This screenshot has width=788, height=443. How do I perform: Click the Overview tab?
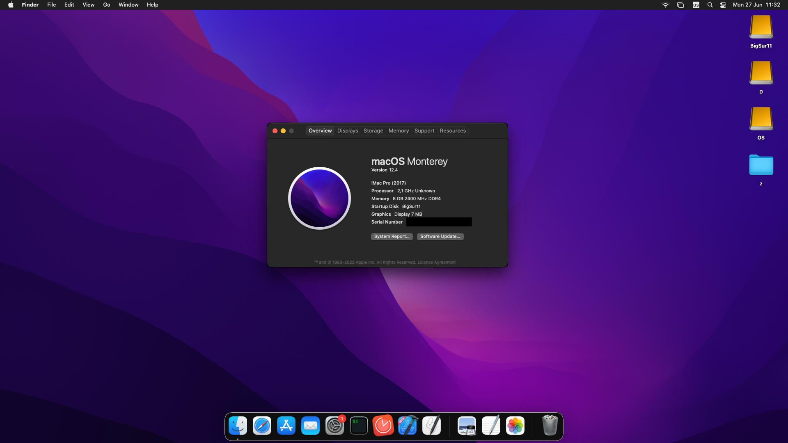320,130
